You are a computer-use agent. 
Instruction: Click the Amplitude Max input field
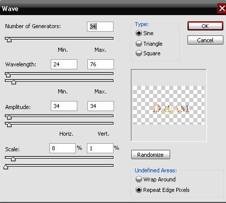pyautogui.click(x=100, y=106)
